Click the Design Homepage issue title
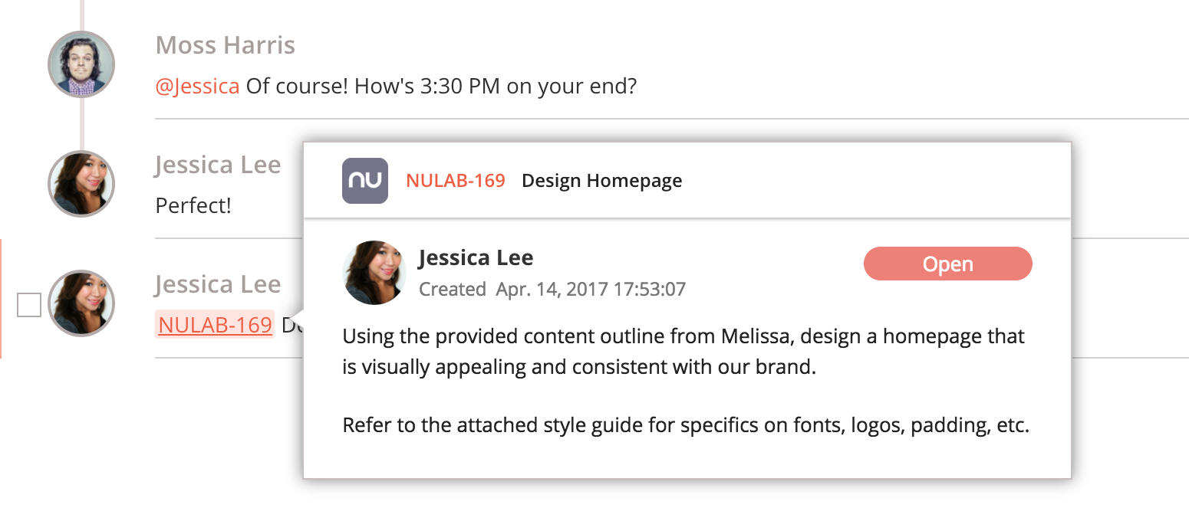This screenshot has height=521, width=1189. pyautogui.click(x=602, y=181)
